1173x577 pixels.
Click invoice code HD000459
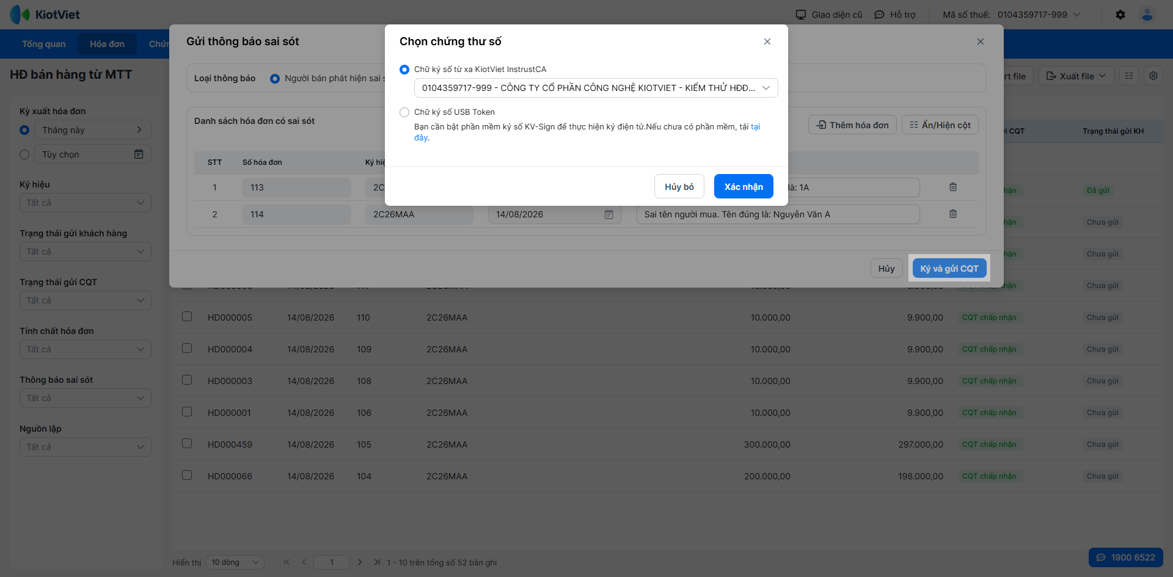click(230, 445)
